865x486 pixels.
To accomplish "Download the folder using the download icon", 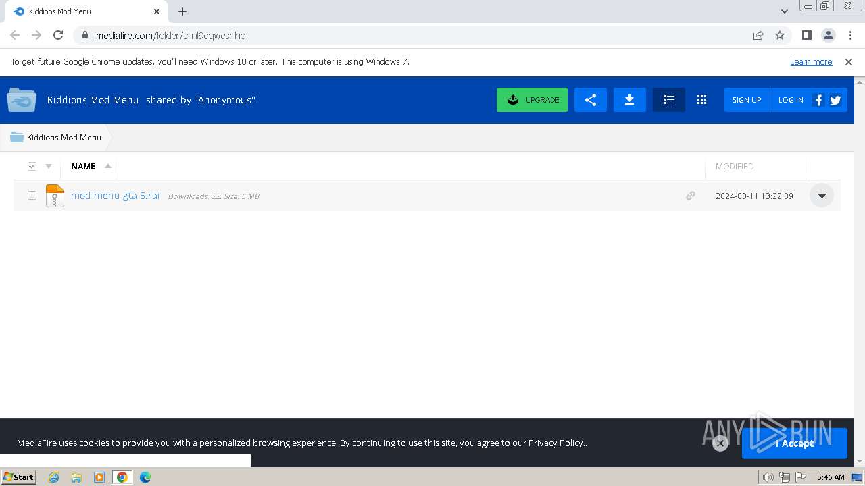I will click(x=629, y=100).
